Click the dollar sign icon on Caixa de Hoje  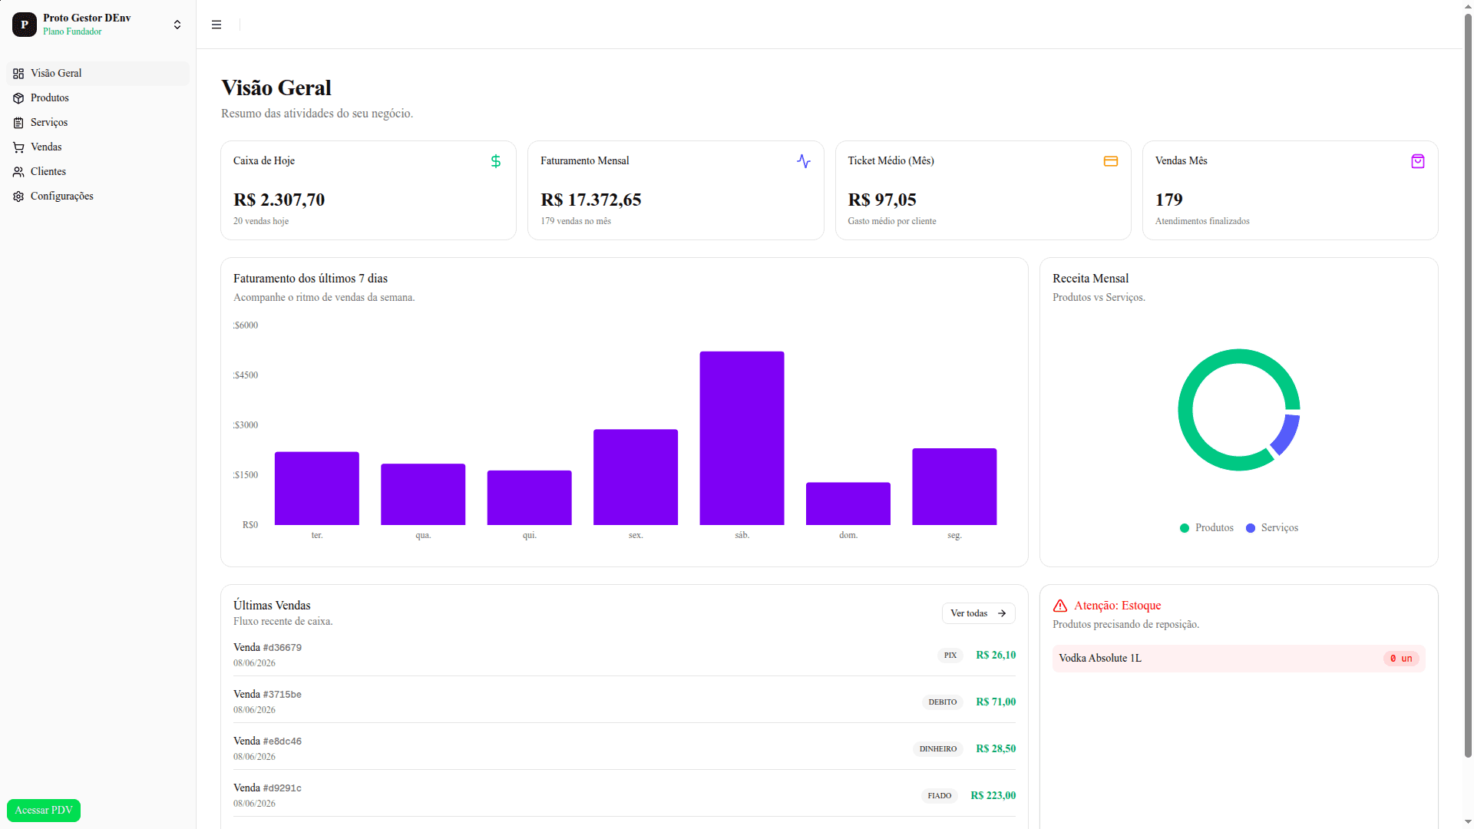pyautogui.click(x=496, y=161)
